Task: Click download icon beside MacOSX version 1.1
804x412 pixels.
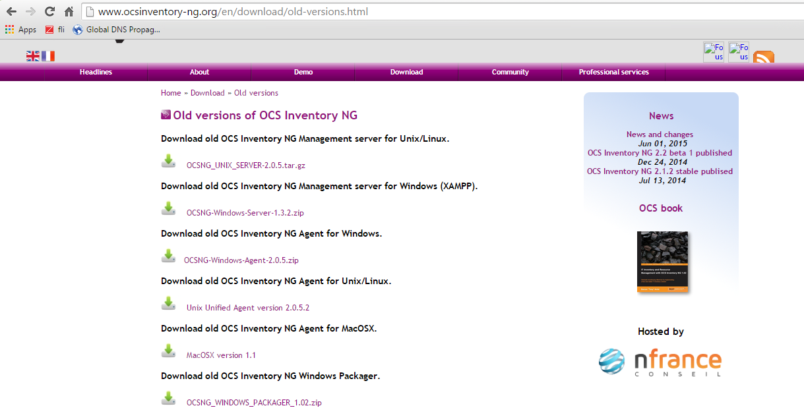Action: coord(169,351)
